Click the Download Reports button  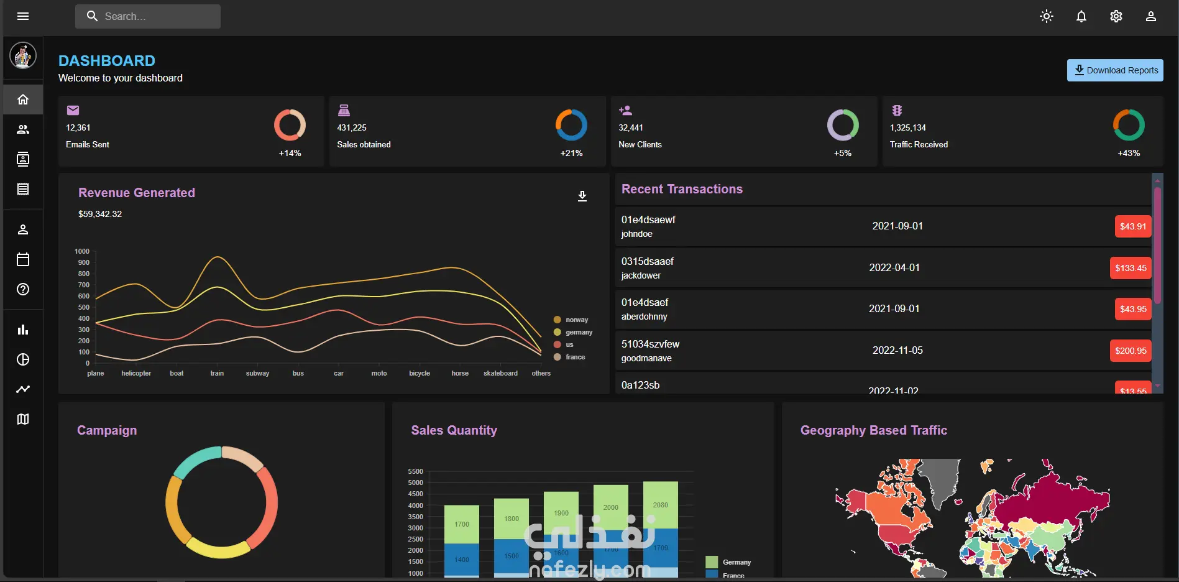pos(1115,70)
